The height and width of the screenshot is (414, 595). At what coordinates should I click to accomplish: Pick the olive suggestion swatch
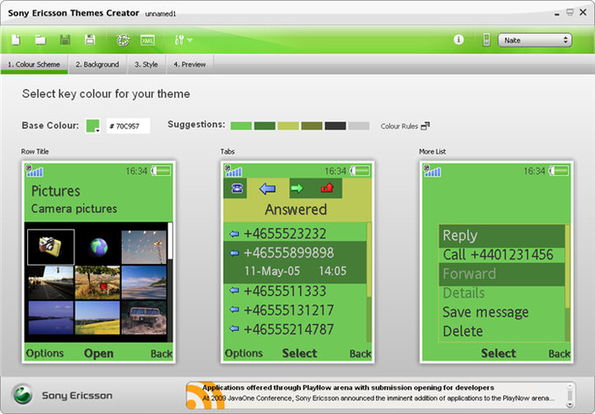click(x=311, y=126)
